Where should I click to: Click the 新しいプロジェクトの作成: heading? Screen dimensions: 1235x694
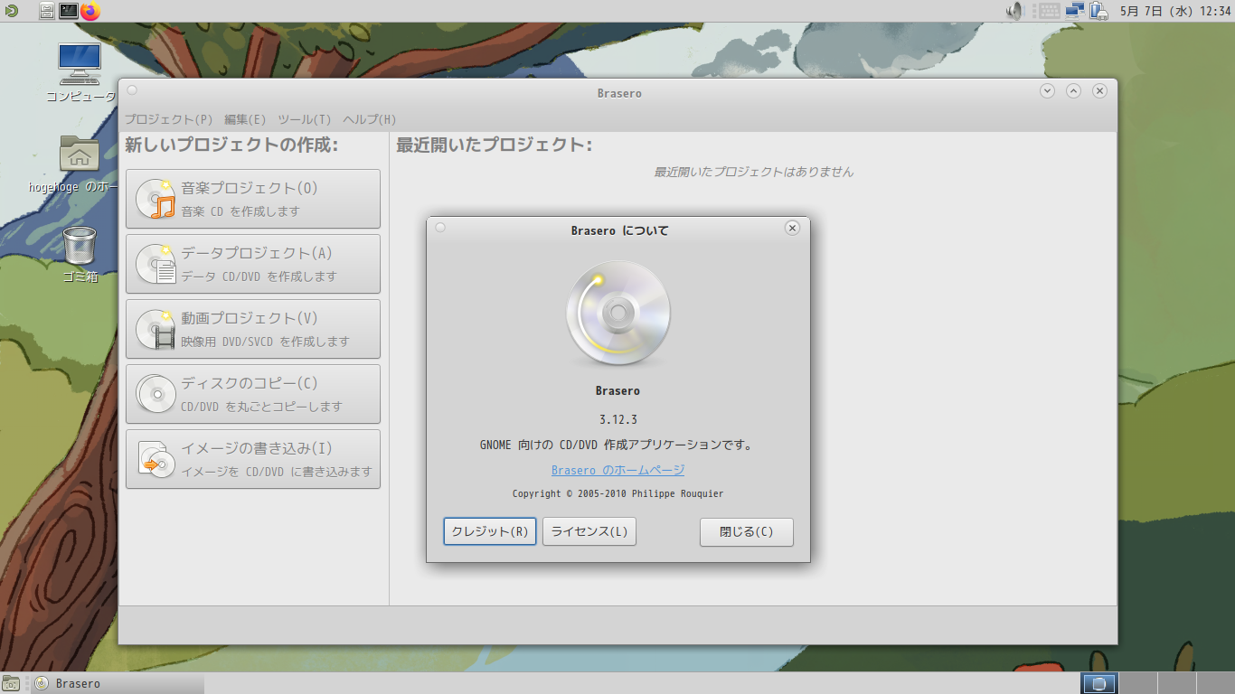pos(231,145)
